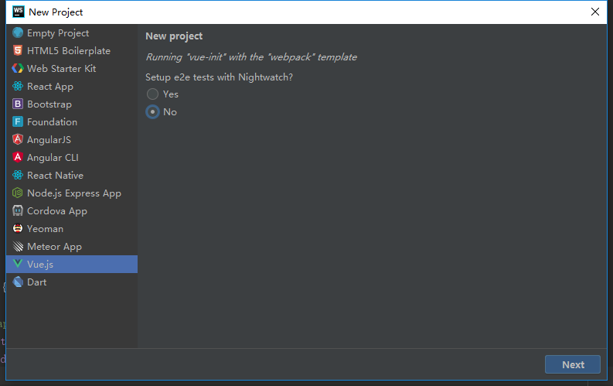Screen dimensions: 613x386
Task: Click the Foundation F icon
Action: (18, 121)
